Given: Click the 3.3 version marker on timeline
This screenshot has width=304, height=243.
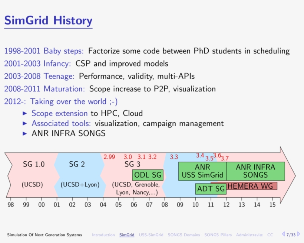Looking at the screenshot, I should click(x=174, y=157).
